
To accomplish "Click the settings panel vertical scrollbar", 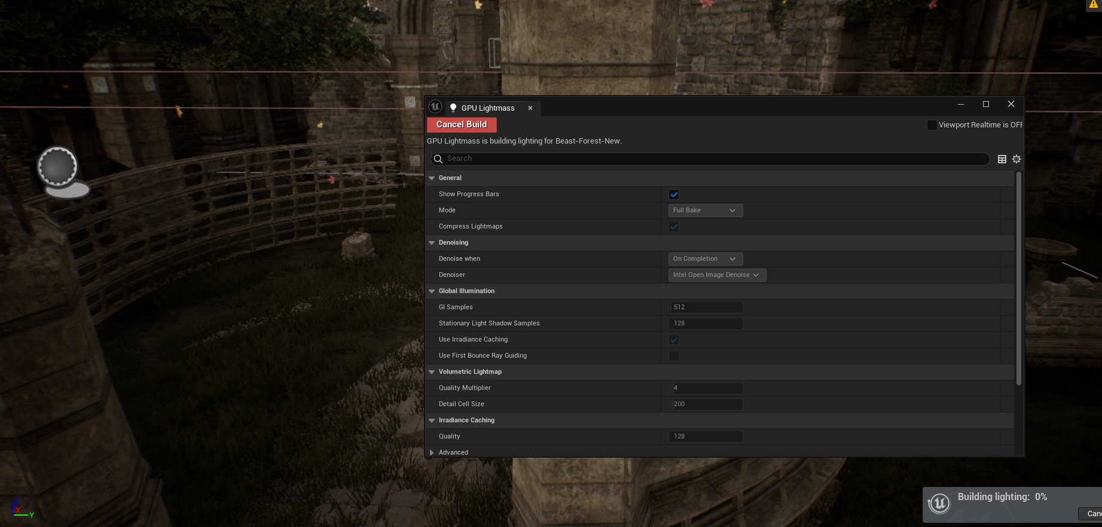I will point(1019,278).
